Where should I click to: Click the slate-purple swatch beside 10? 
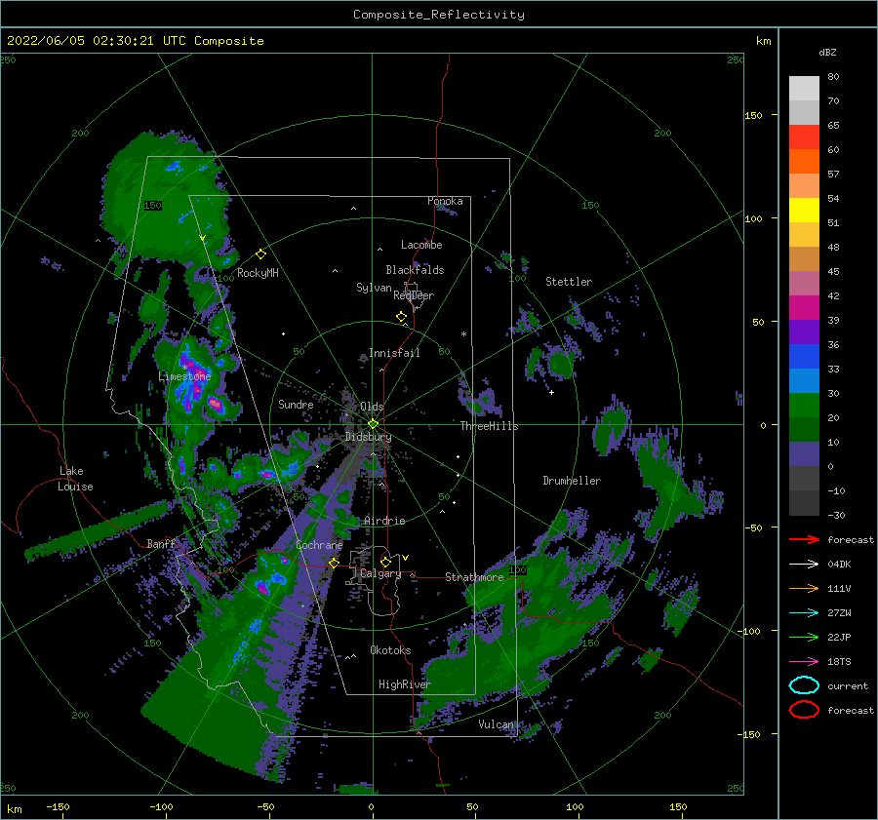(804, 454)
